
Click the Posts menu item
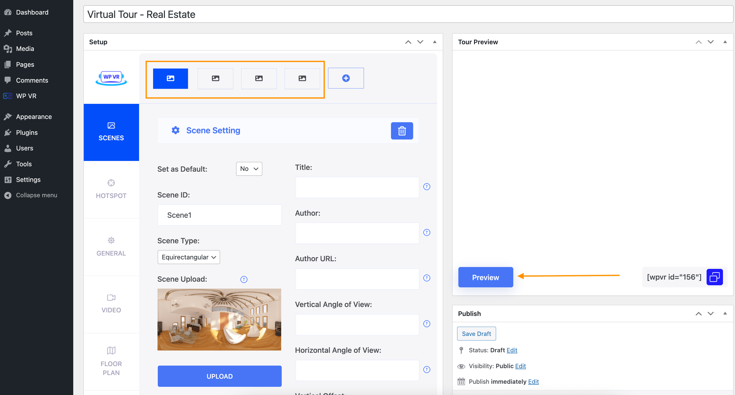pyautogui.click(x=24, y=33)
